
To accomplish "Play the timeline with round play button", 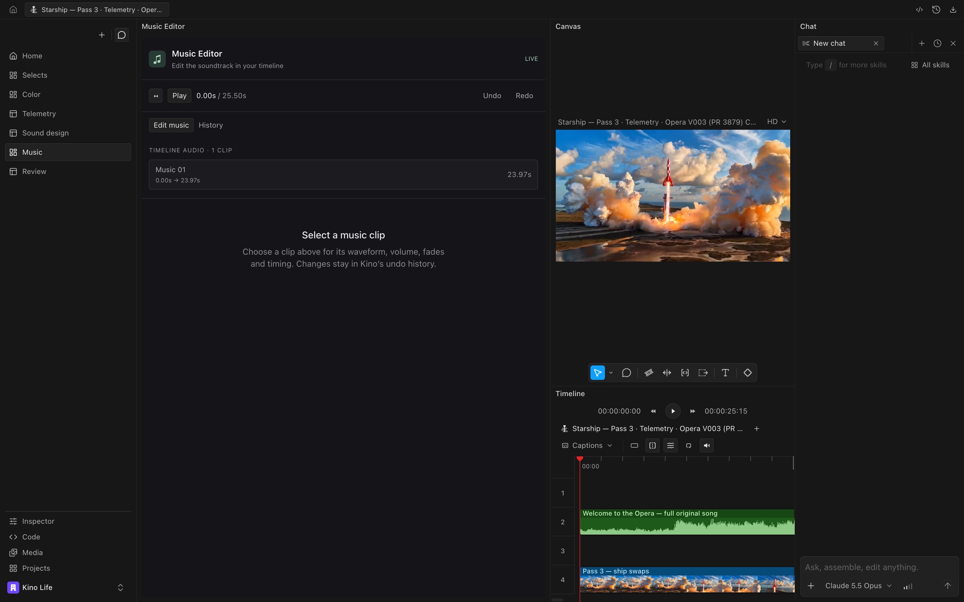I will (673, 411).
